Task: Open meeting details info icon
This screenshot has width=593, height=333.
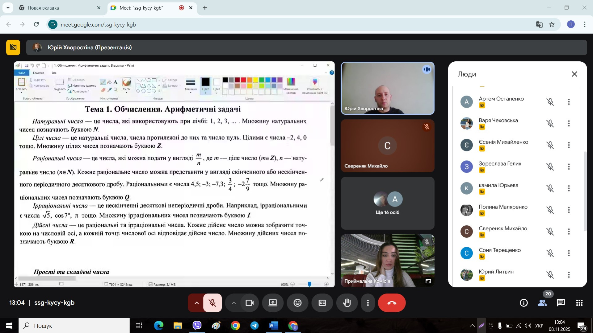Action: 524,303
